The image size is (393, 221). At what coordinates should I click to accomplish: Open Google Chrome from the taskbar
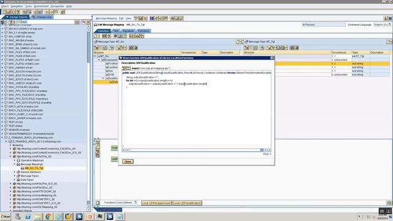(x=48, y=217)
